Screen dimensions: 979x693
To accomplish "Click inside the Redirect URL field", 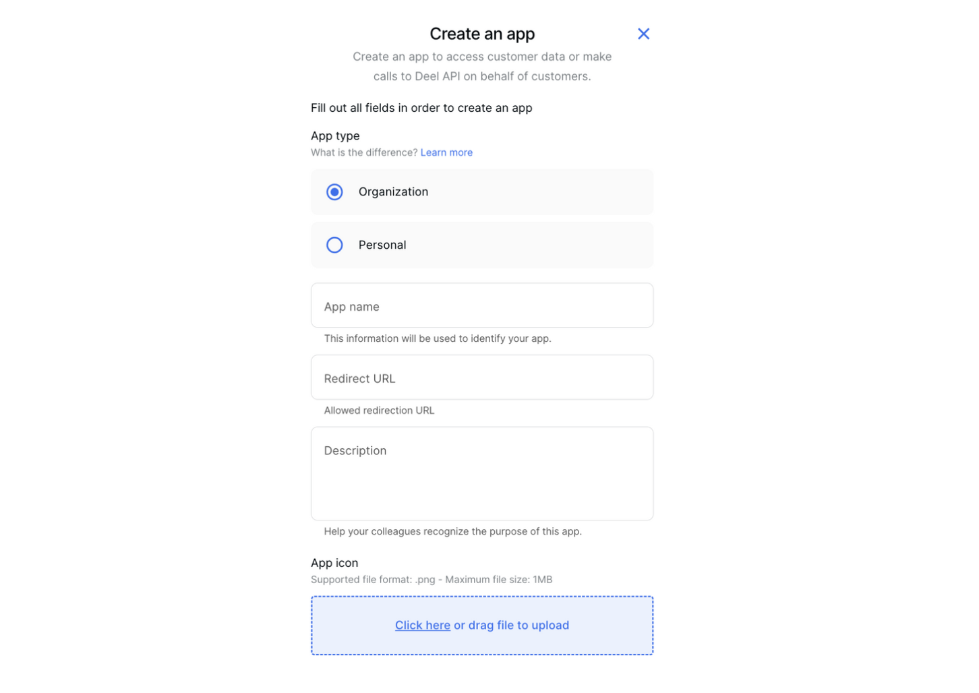I will click(x=482, y=377).
